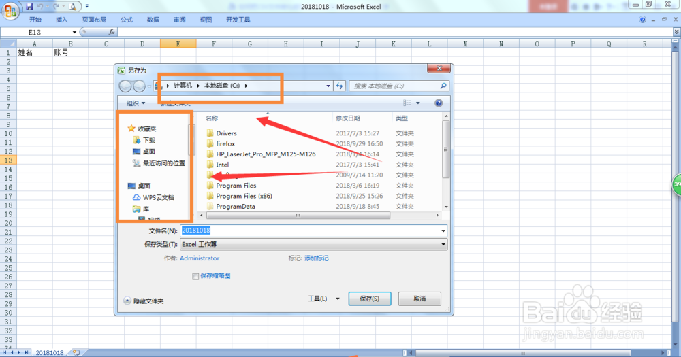681x357 pixels.
Task: Click the fx insert function icon
Action: coord(112,32)
